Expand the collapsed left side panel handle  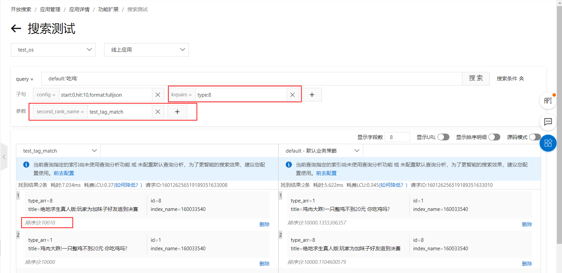4,157
